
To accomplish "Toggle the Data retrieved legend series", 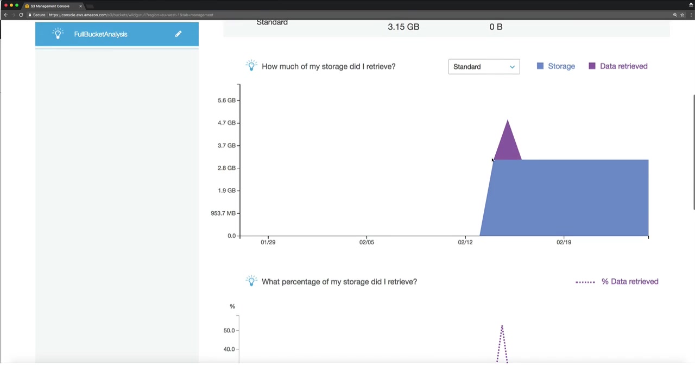I will (618, 66).
